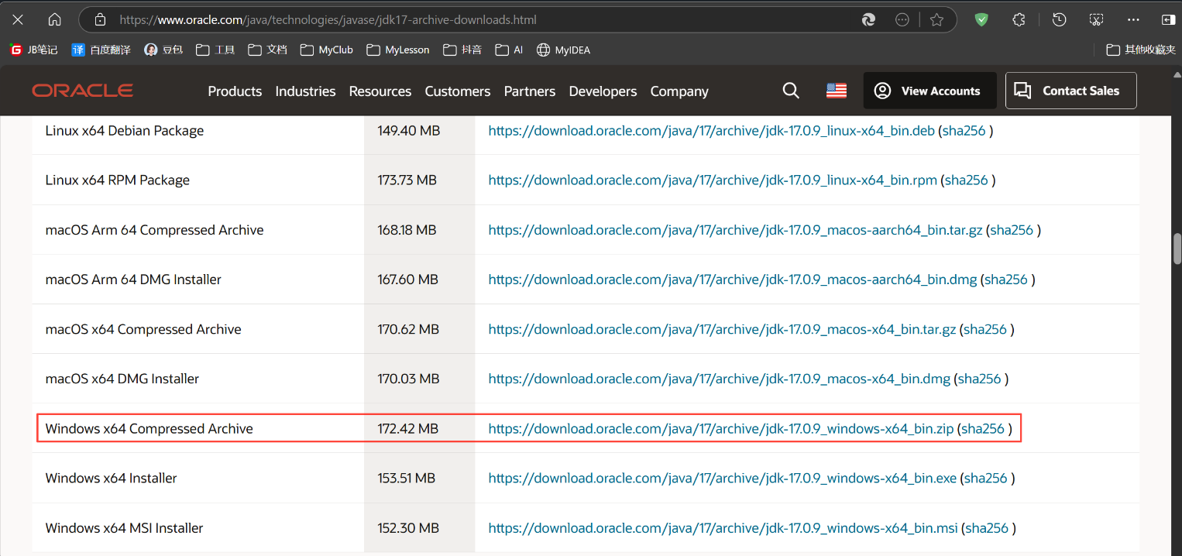Open sha256 for macOS aarch64 tar.gz
The image size is (1182, 556).
click(1012, 230)
